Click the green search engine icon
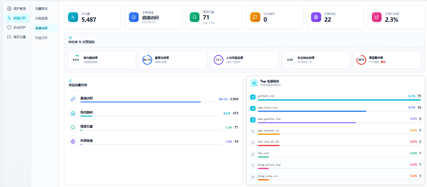Screen dimensions: 427x187 point(194,17)
